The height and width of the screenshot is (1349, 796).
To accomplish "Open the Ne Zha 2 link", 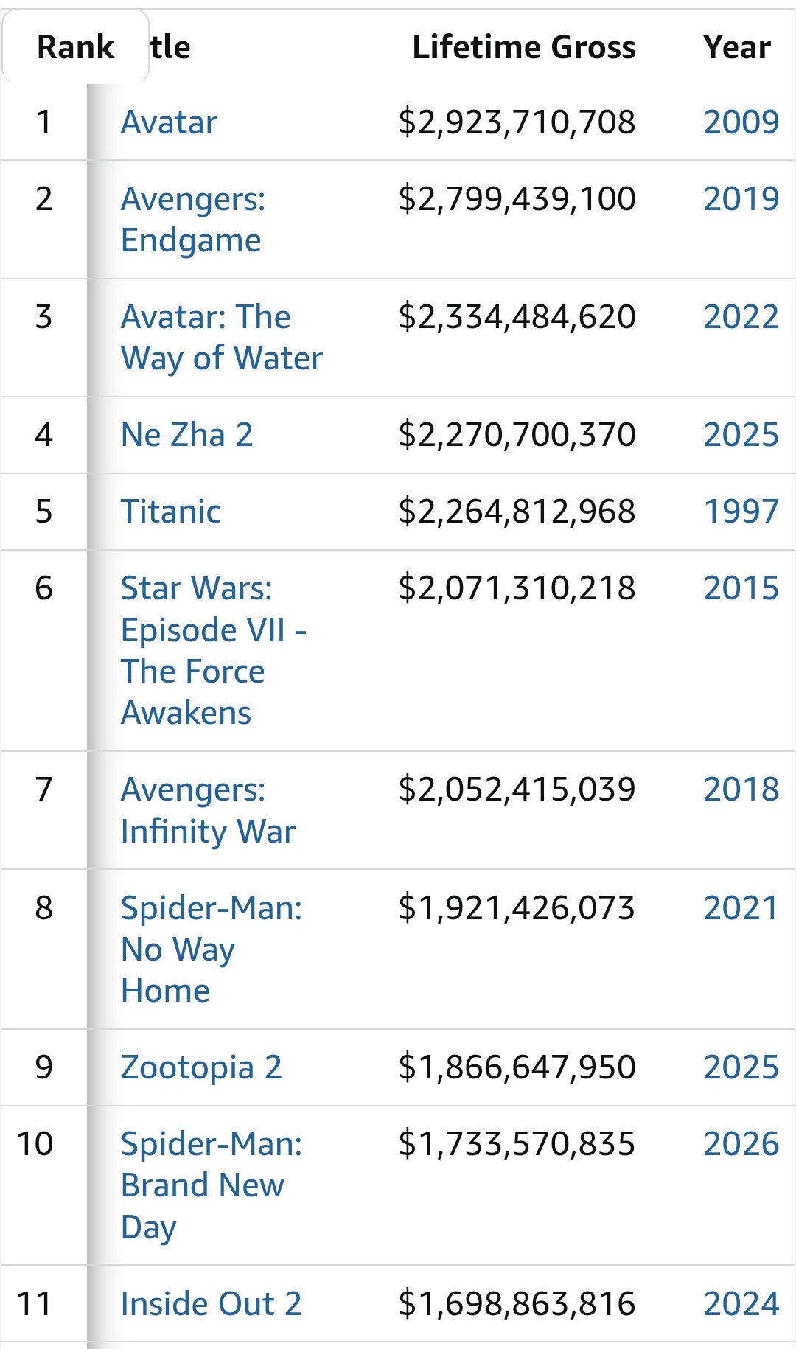I will tap(187, 435).
